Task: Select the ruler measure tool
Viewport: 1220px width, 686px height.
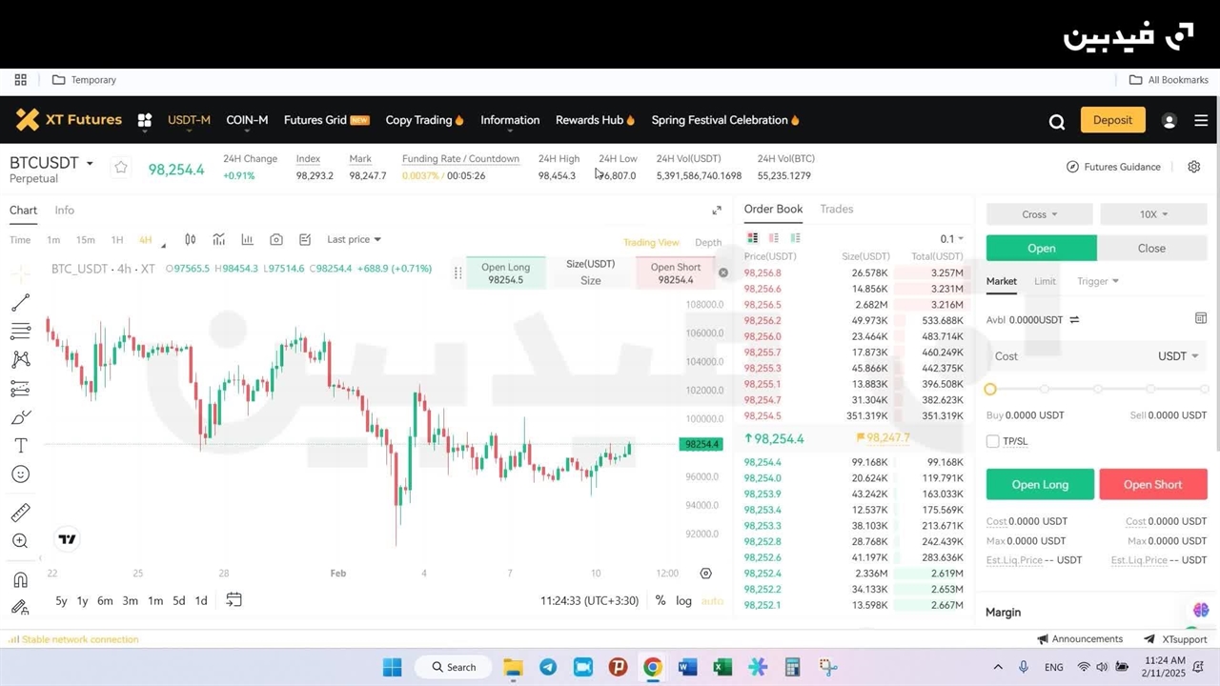Action: (20, 514)
